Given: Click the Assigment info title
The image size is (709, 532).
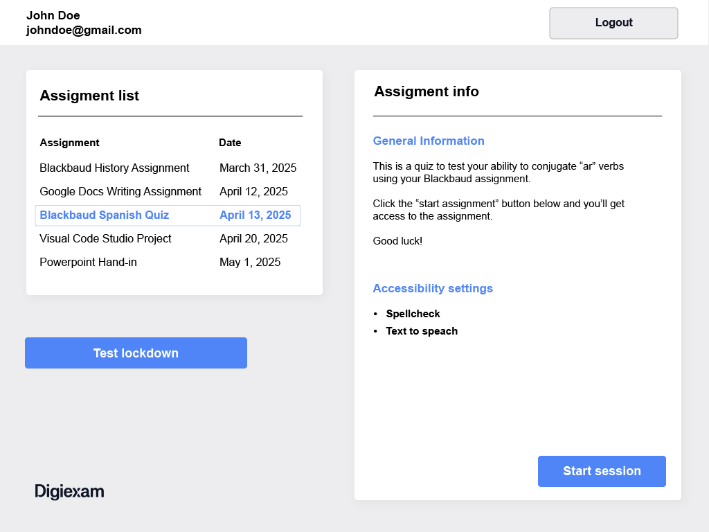Looking at the screenshot, I should [x=427, y=91].
